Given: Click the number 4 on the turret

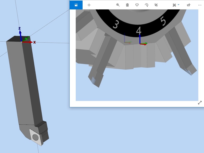Looking at the screenshot, I should (138, 31).
